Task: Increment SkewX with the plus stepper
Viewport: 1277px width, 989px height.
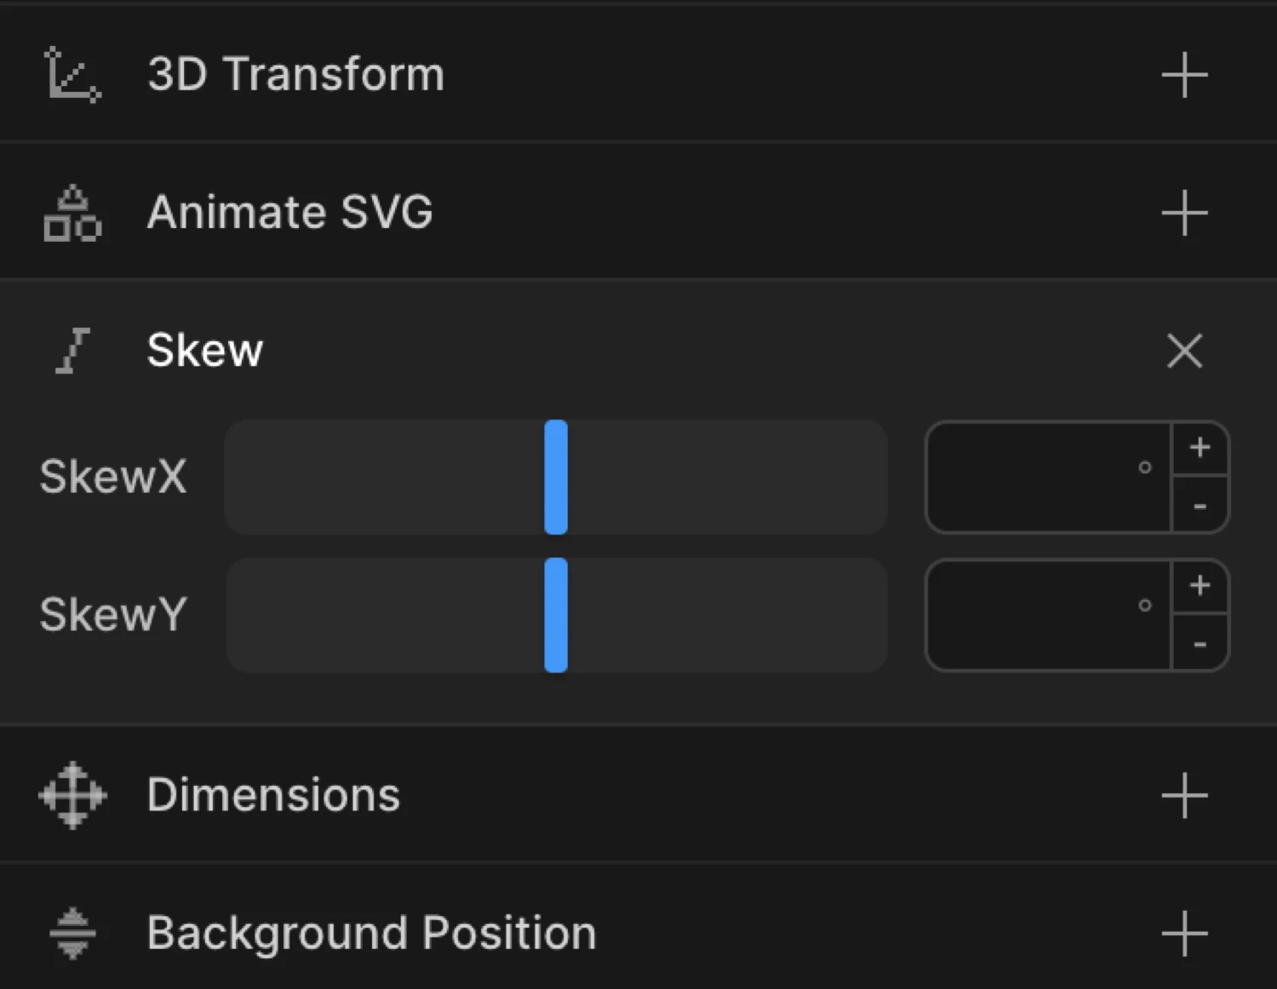Action: click(x=1200, y=446)
